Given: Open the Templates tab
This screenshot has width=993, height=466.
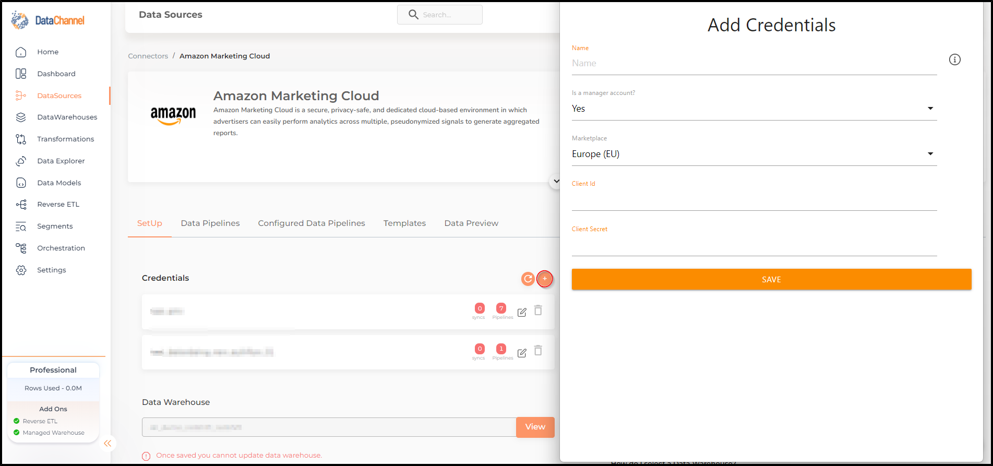Looking at the screenshot, I should click(404, 223).
